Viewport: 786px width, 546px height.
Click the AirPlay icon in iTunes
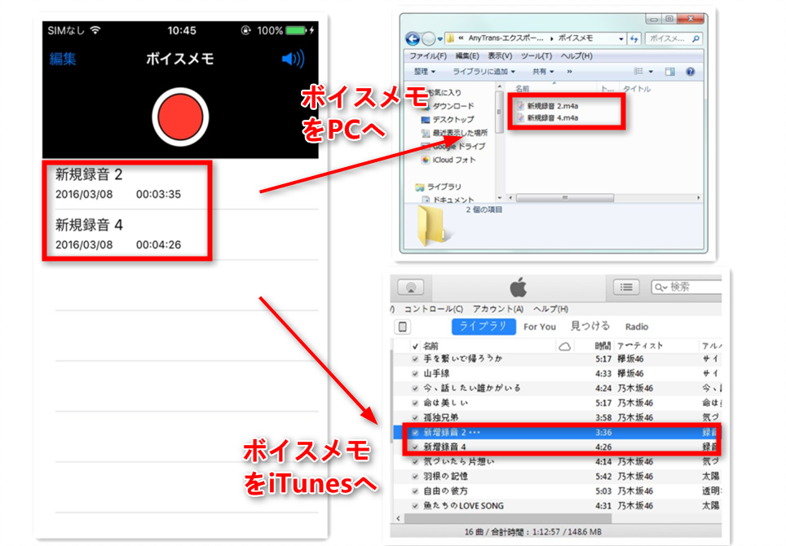click(411, 288)
